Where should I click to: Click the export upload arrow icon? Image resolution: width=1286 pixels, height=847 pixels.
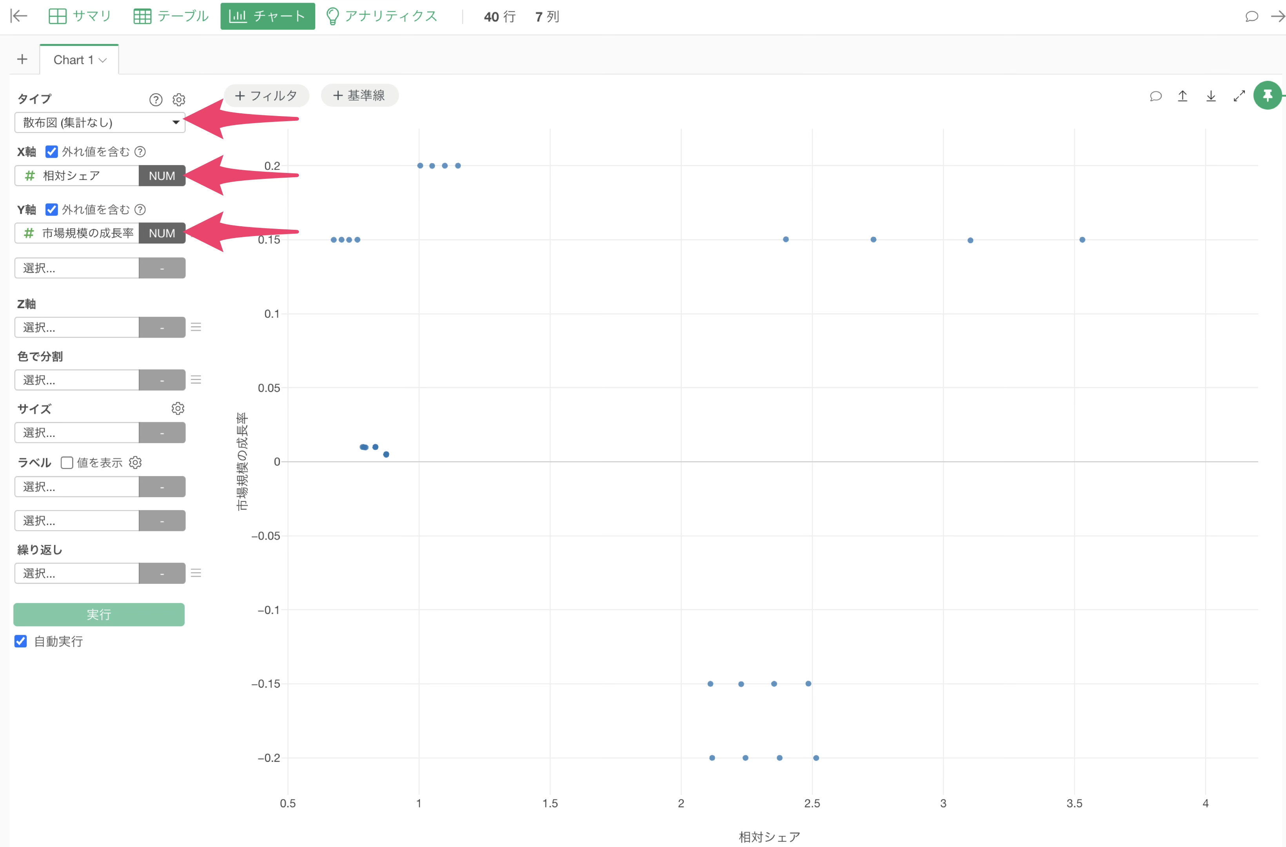click(1182, 96)
